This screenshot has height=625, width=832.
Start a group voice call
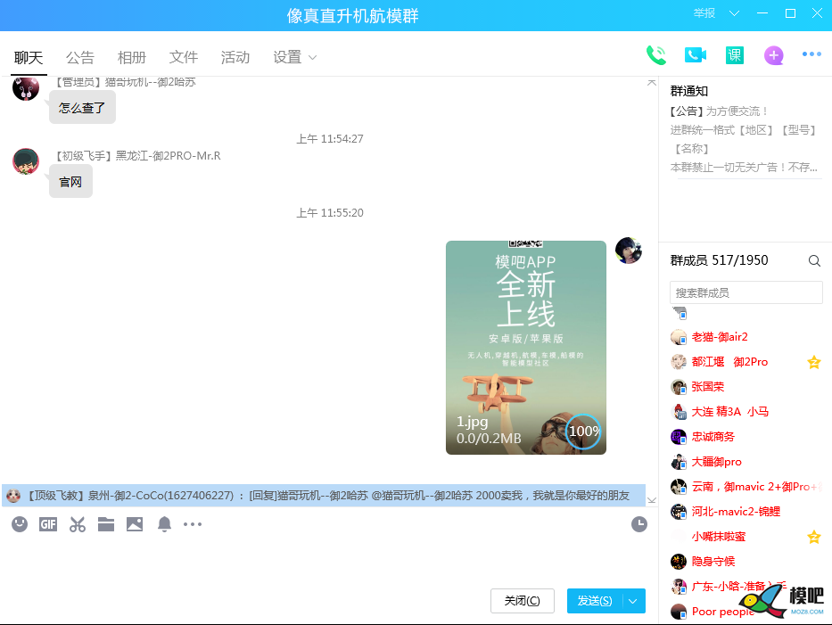[656, 55]
